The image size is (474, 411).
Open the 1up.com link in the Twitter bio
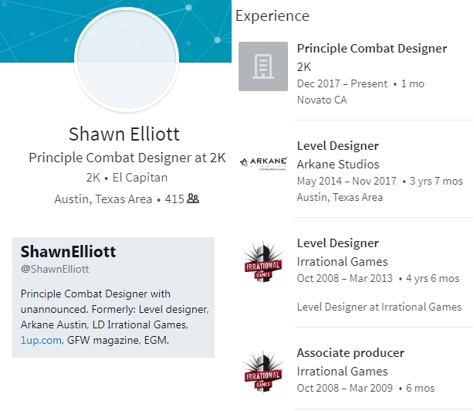(x=42, y=340)
